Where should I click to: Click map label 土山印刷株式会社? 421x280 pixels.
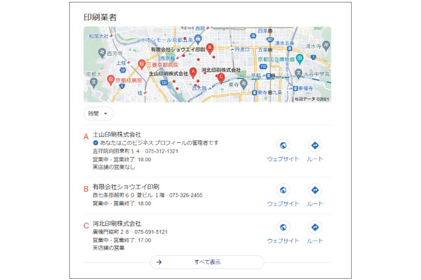(x=168, y=74)
